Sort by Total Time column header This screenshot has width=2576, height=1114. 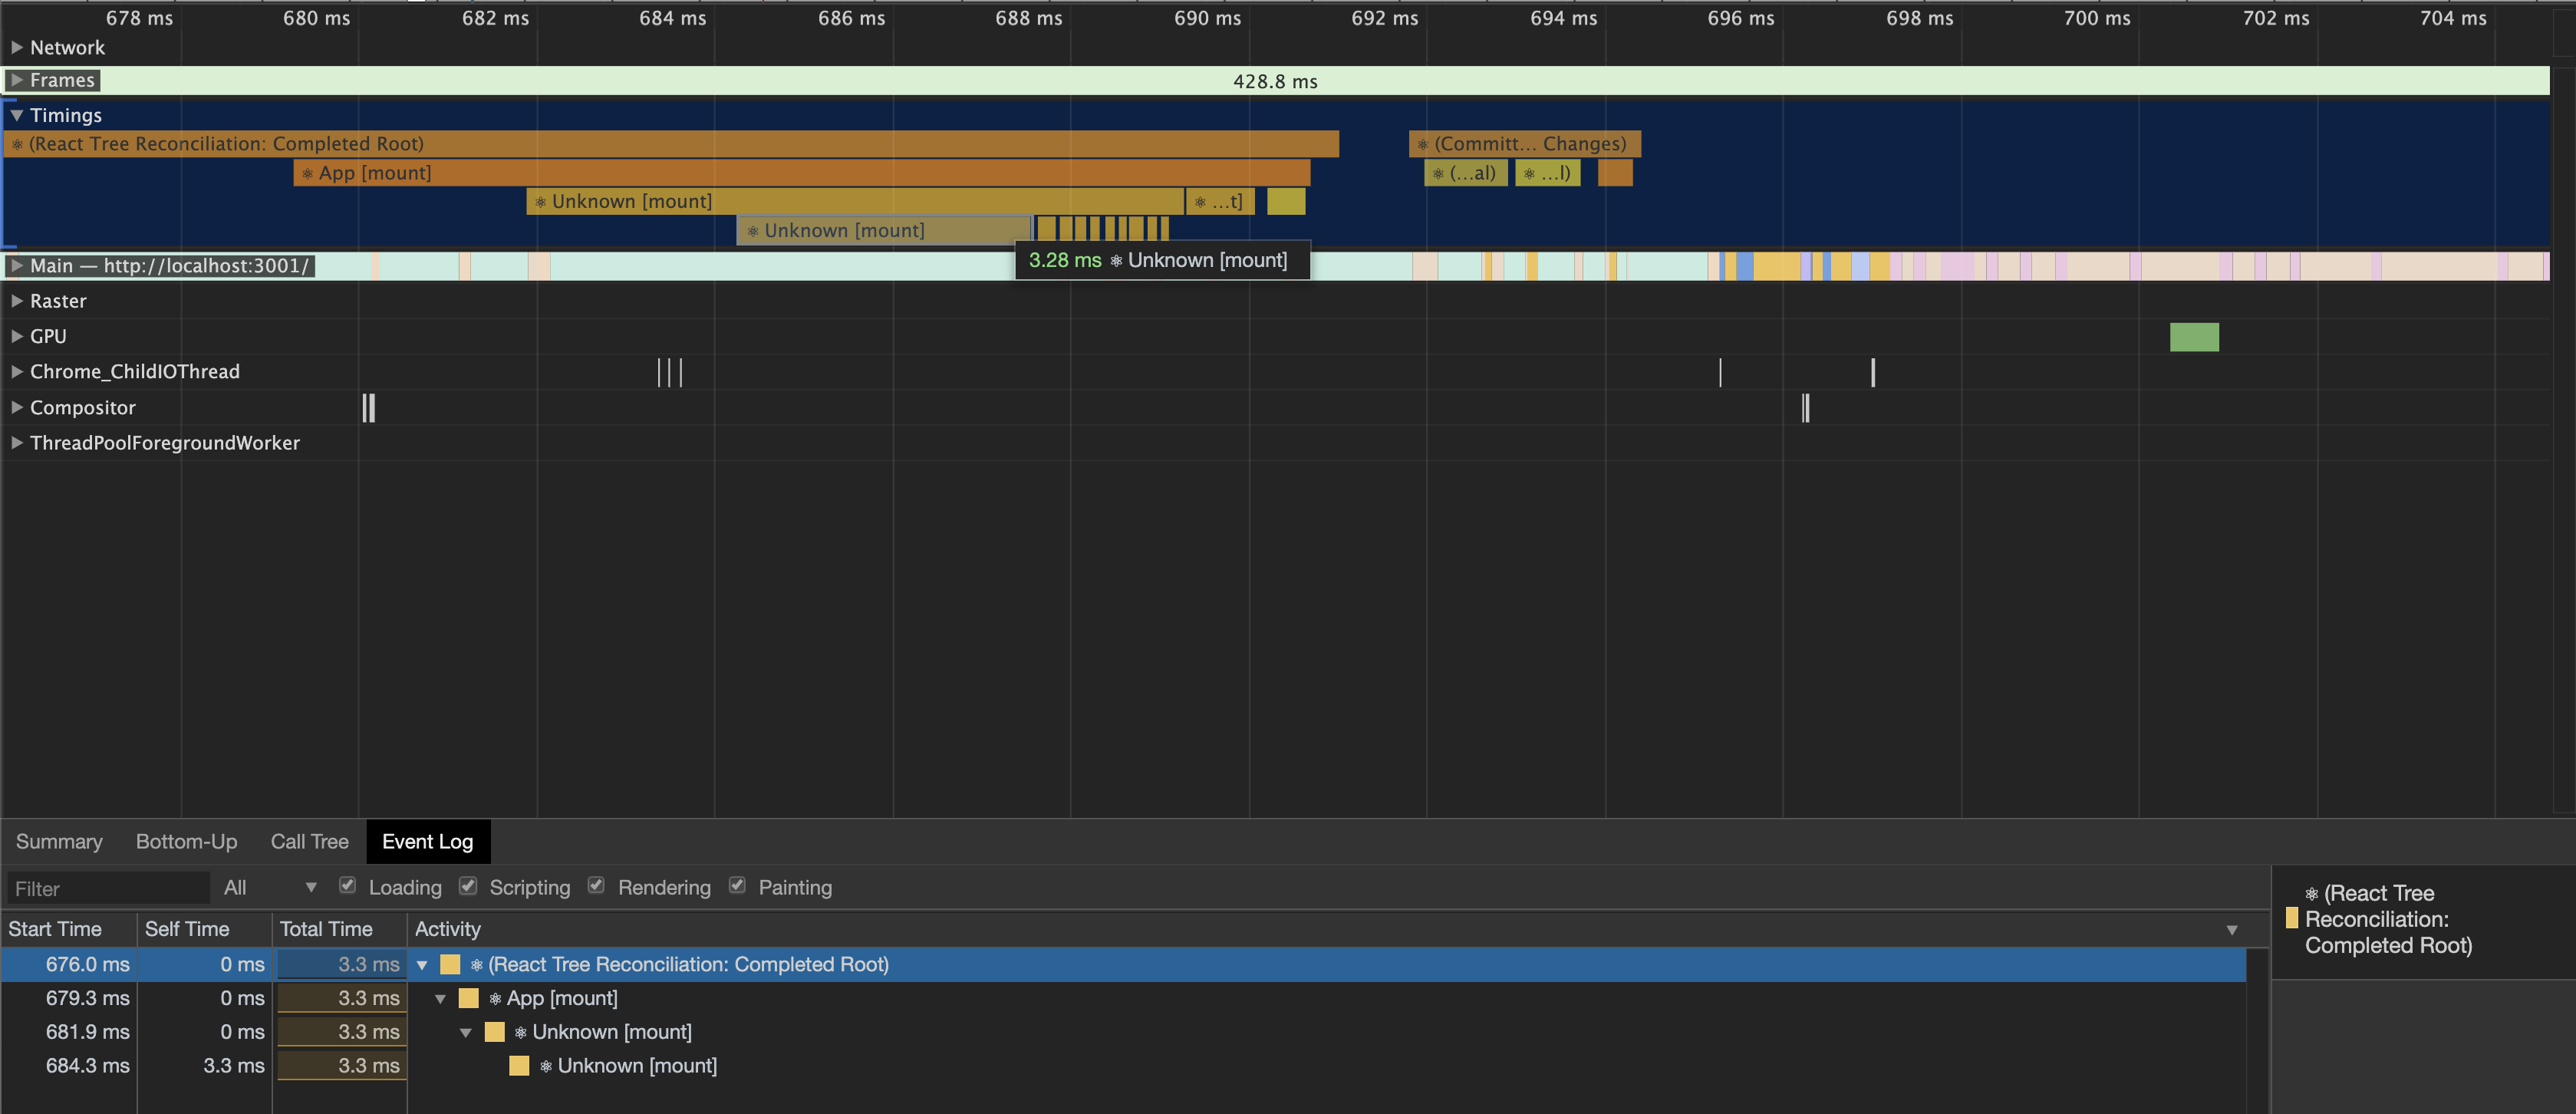click(x=326, y=929)
